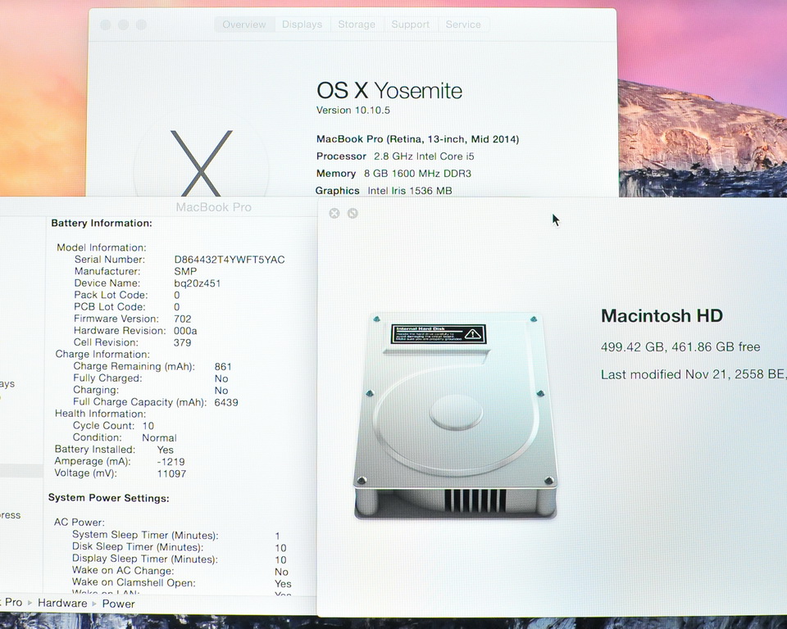This screenshot has height=629, width=787.
Task: Click the Voltage value 11097
Action: click(x=171, y=473)
